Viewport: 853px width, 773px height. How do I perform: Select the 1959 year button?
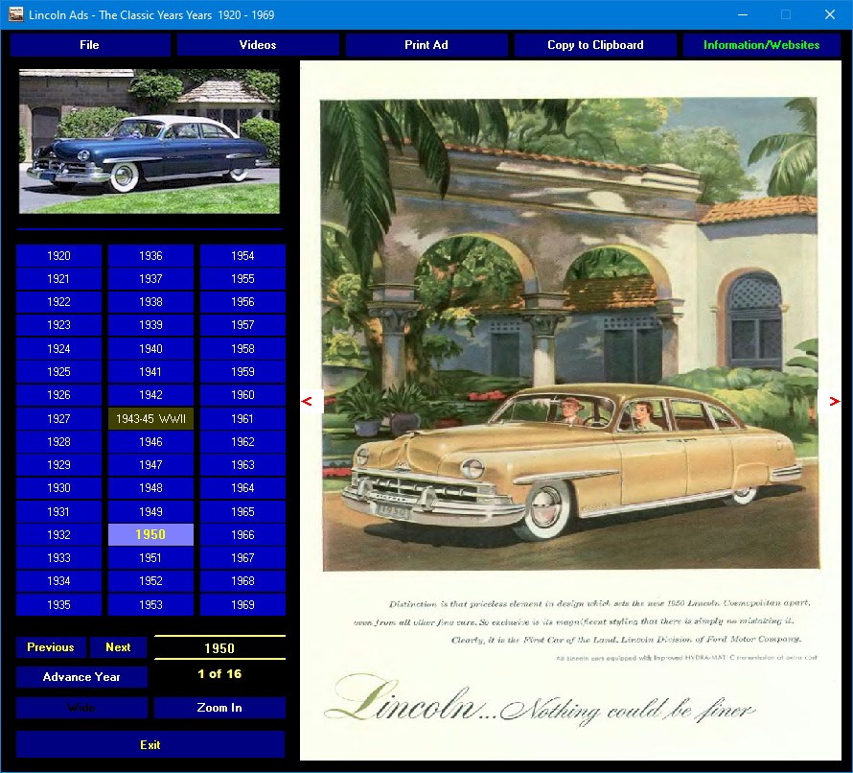point(242,372)
